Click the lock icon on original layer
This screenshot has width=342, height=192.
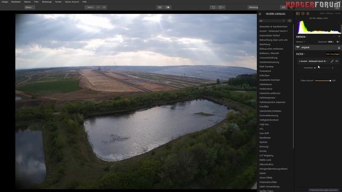339,47
